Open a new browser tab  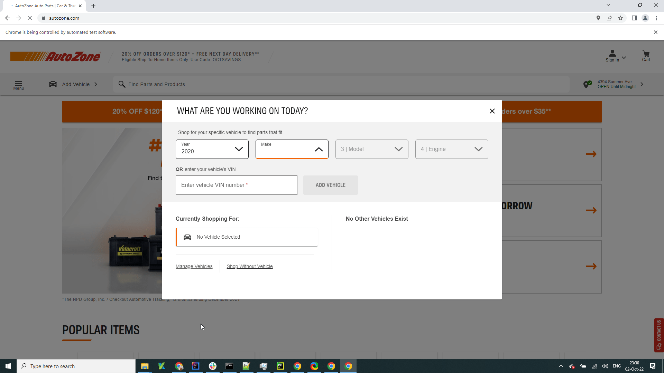pyautogui.click(x=93, y=6)
